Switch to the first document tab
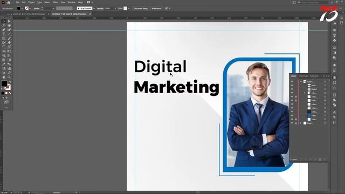This screenshot has height=194, width=345. pos(29,14)
